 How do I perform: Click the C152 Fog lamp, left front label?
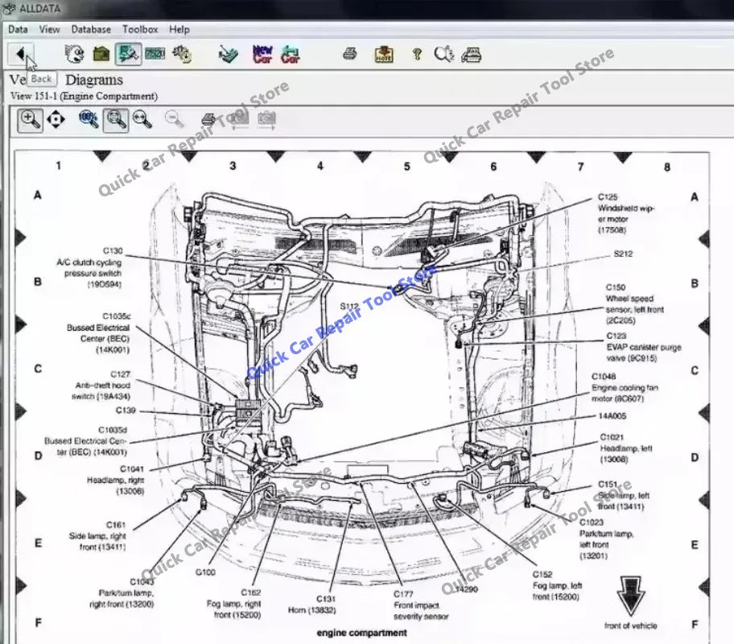[x=557, y=585]
